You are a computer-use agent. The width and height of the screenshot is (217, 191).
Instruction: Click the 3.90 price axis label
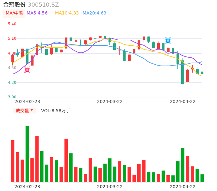pos(12,97)
